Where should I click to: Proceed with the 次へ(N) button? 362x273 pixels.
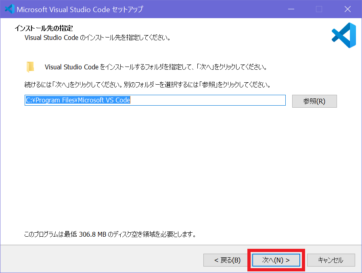click(276, 260)
